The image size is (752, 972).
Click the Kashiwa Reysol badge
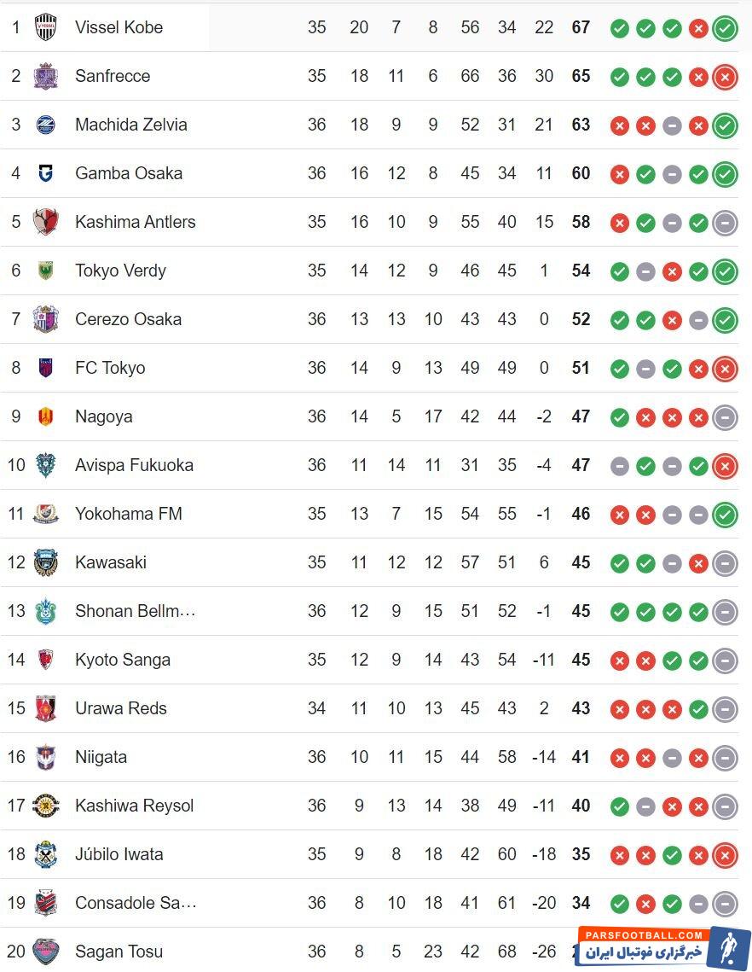[x=45, y=806]
